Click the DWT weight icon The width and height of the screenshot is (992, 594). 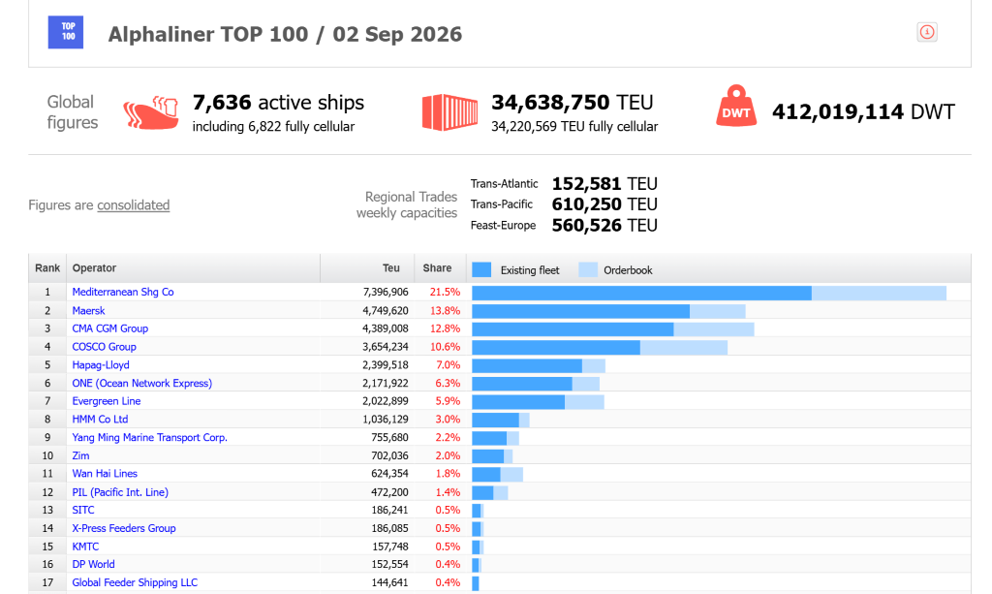pyautogui.click(x=736, y=106)
